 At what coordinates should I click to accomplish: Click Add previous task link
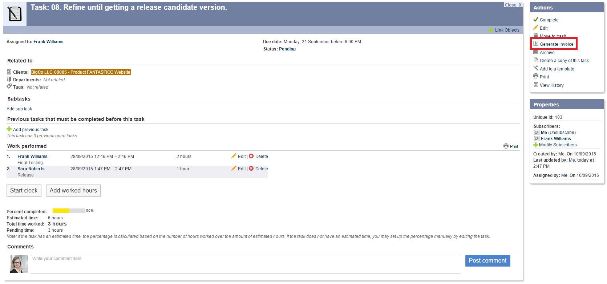31,130
